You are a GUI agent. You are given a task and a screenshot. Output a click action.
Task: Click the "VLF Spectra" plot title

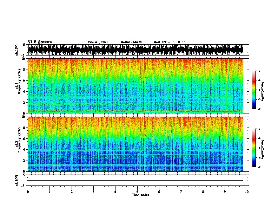click(40, 42)
